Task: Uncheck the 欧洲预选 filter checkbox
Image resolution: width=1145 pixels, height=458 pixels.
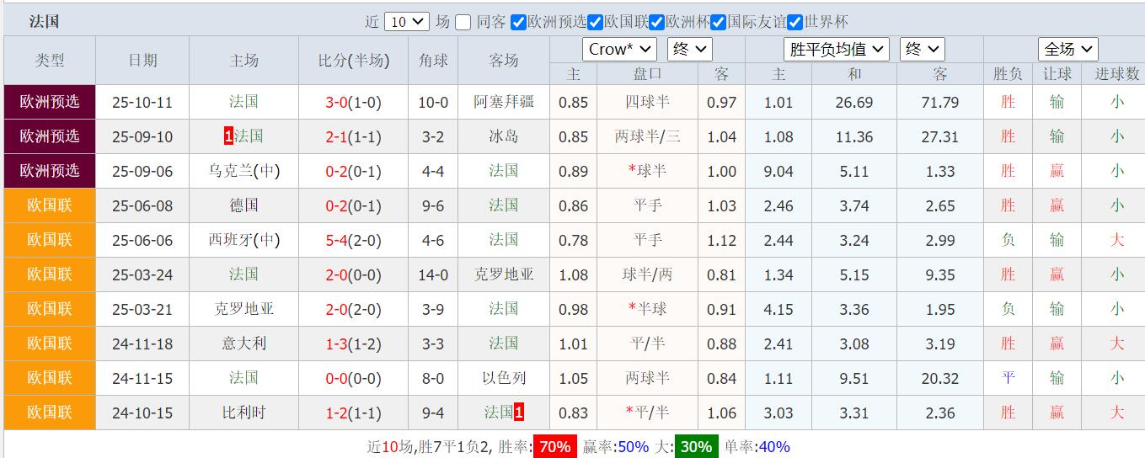Action: tap(518, 23)
